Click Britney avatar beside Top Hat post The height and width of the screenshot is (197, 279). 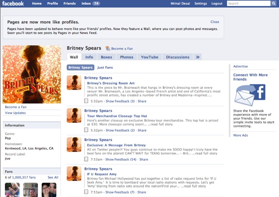pyautogui.click(x=74, y=116)
